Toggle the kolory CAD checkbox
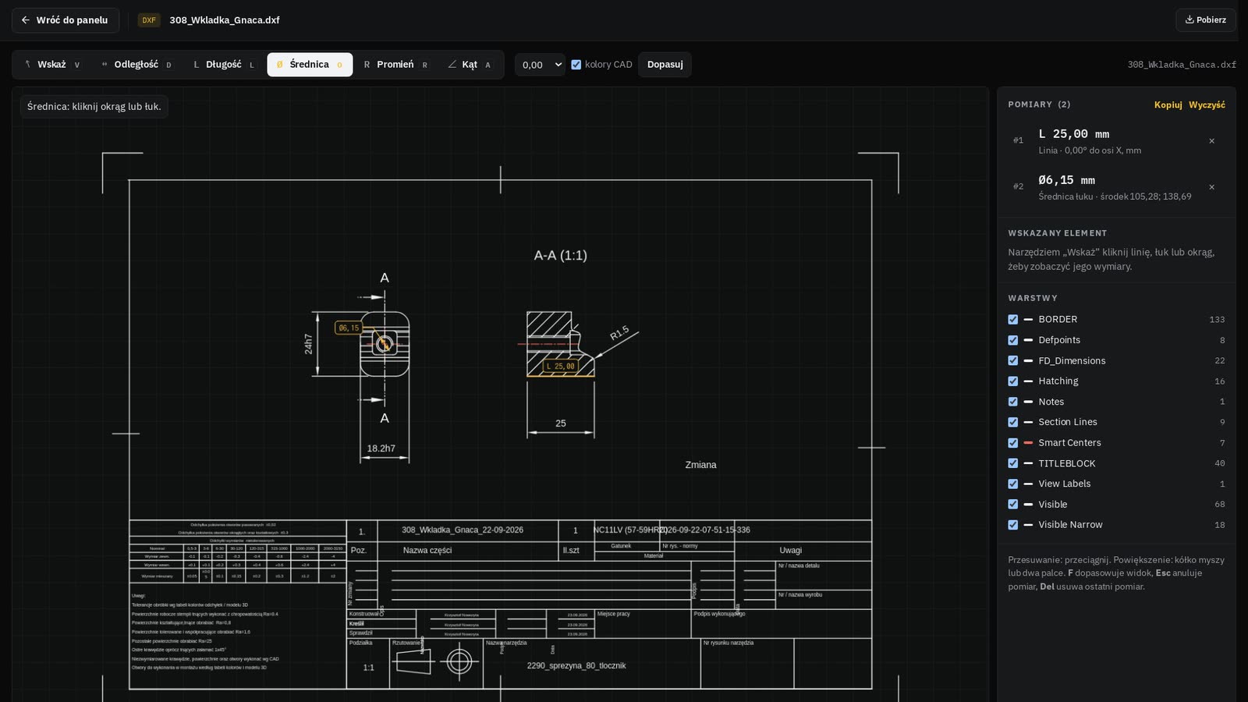Screen dimensions: 1248x702 [x=576, y=65]
